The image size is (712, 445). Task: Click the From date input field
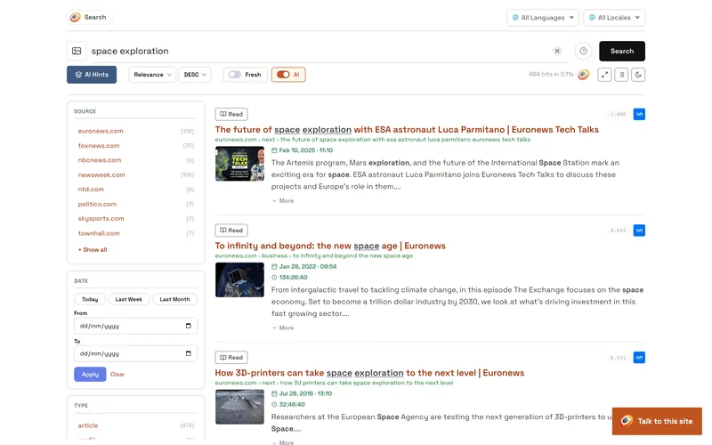click(x=135, y=326)
